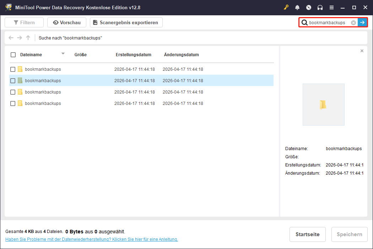Open the notifications bell icon
Image resolution: width=373 pixels, height=249 pixels.
coord(297,7)
